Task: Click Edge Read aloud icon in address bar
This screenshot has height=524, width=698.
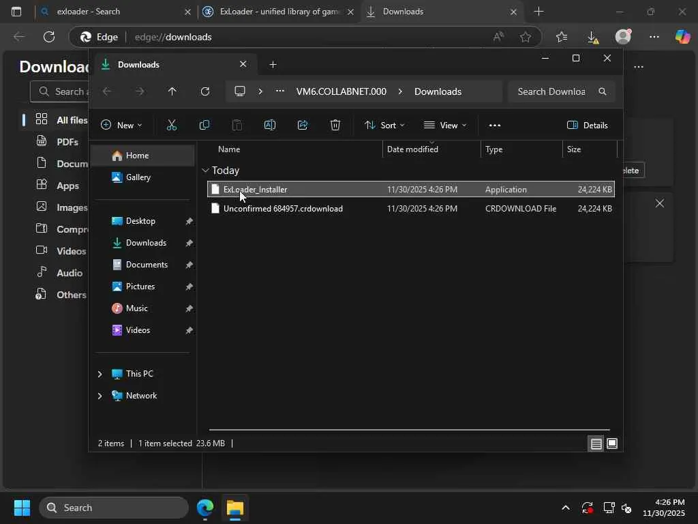Action: (x=498, y=37)
